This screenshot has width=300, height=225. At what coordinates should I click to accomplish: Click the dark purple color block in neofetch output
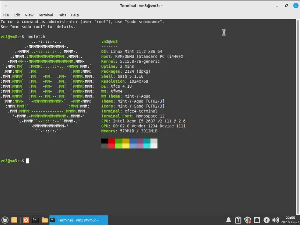[x=140, y=141]
